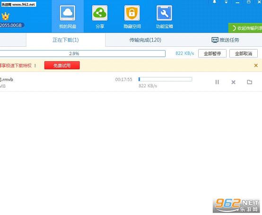Click the red 免费试用 button
The image size is (262, 215).
(x=62, y=65)
